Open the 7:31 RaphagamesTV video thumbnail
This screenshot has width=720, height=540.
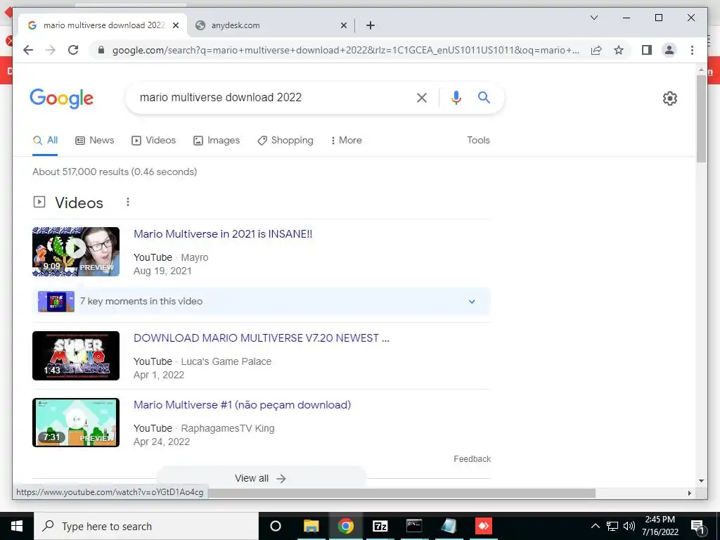click(x=76, y=423)
